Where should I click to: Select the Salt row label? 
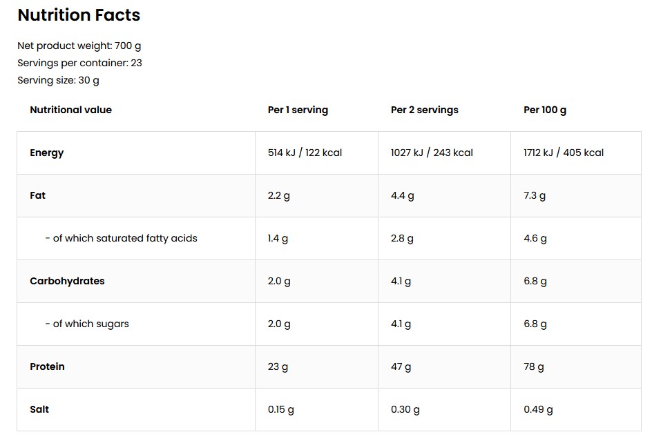[39, 409]
